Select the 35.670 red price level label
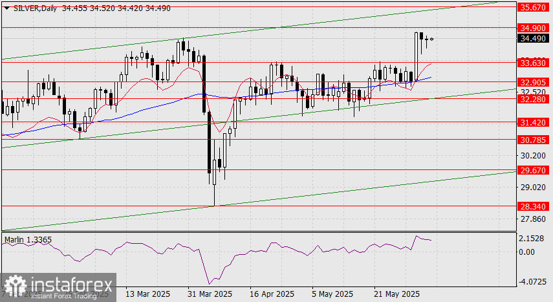Viewport: 553px width, 302px height. [533, 7]
